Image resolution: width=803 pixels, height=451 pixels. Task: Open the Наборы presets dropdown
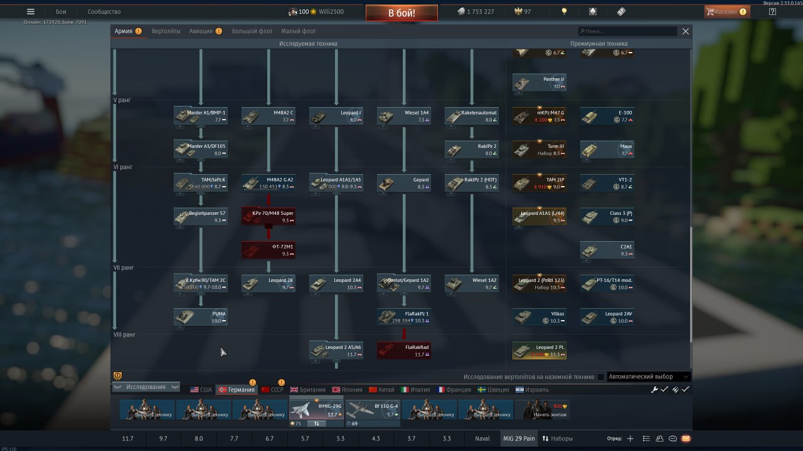click(558, 438)
